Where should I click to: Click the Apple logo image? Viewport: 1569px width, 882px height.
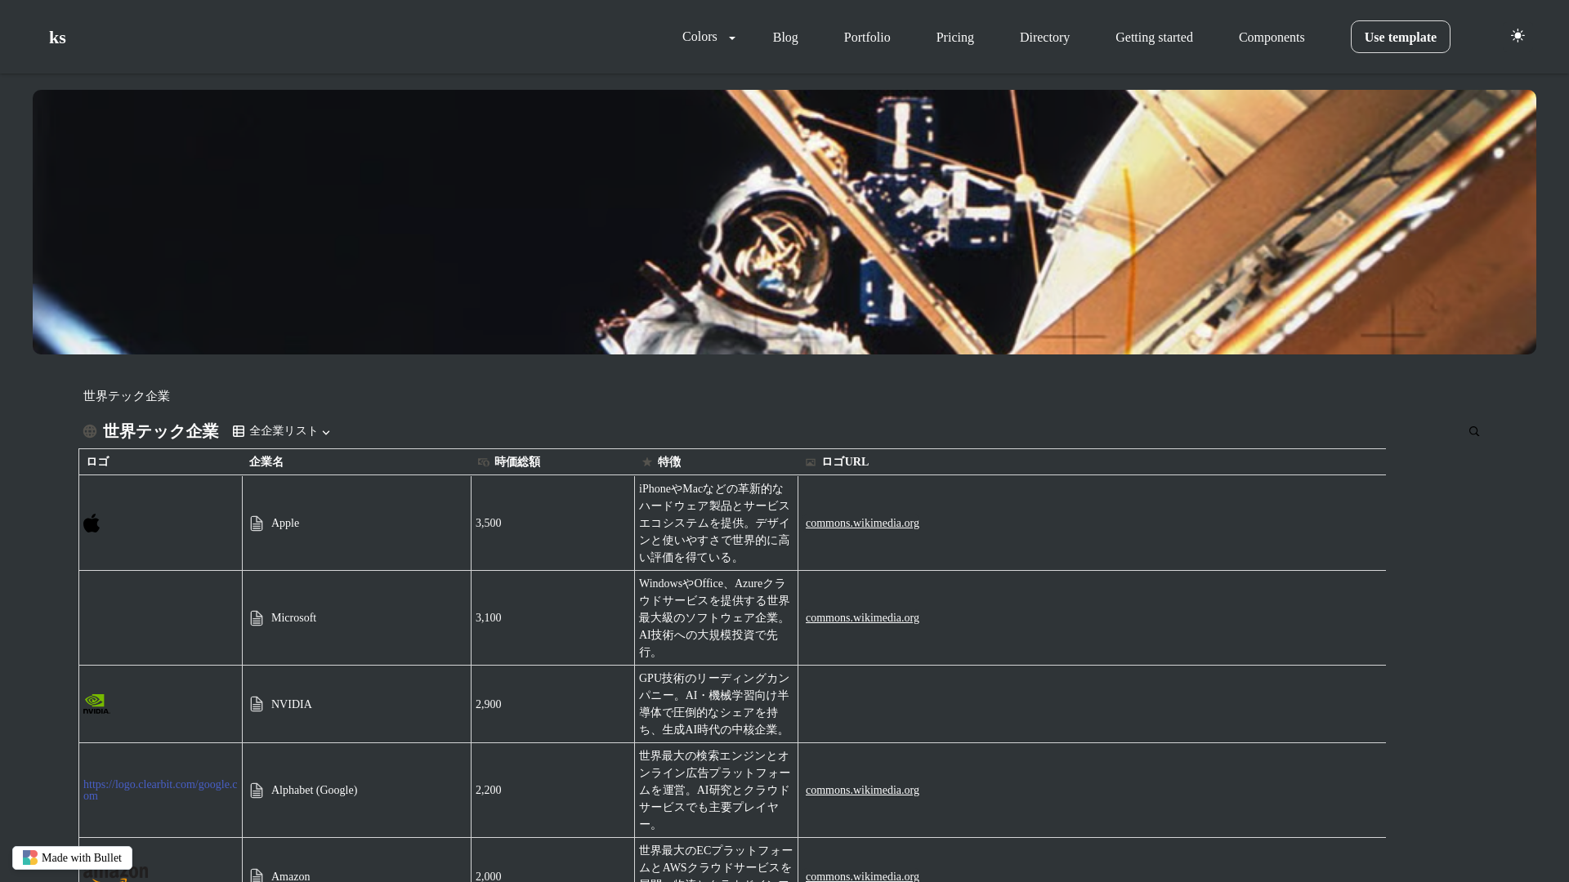92,523
